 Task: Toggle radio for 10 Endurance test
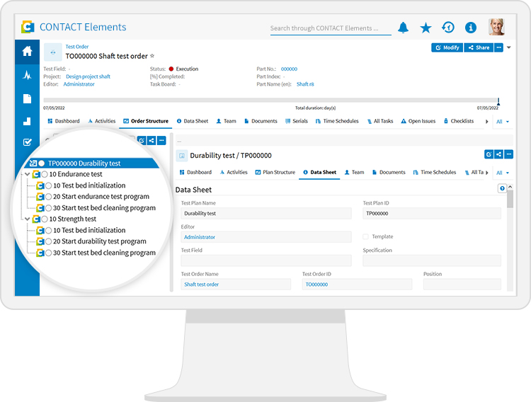(45, 174)
